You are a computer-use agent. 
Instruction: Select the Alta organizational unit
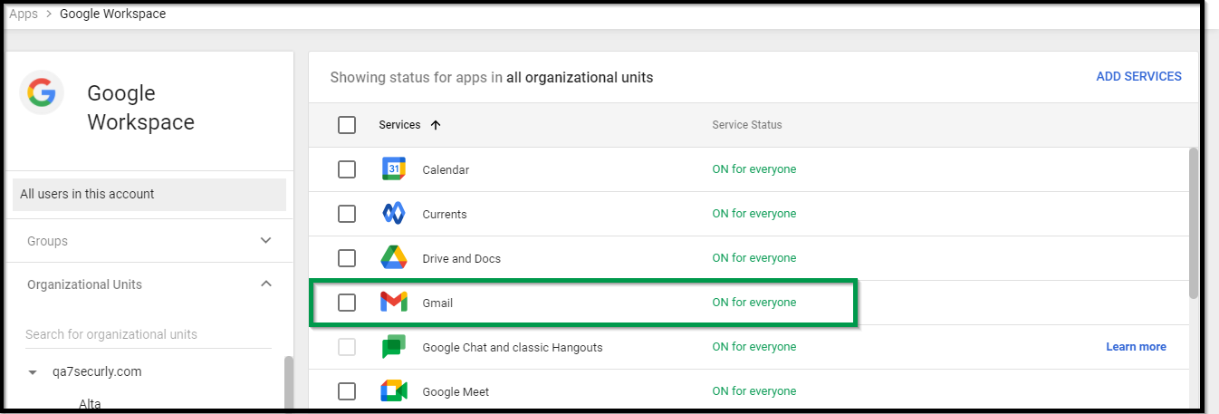(x=90, y=404)
